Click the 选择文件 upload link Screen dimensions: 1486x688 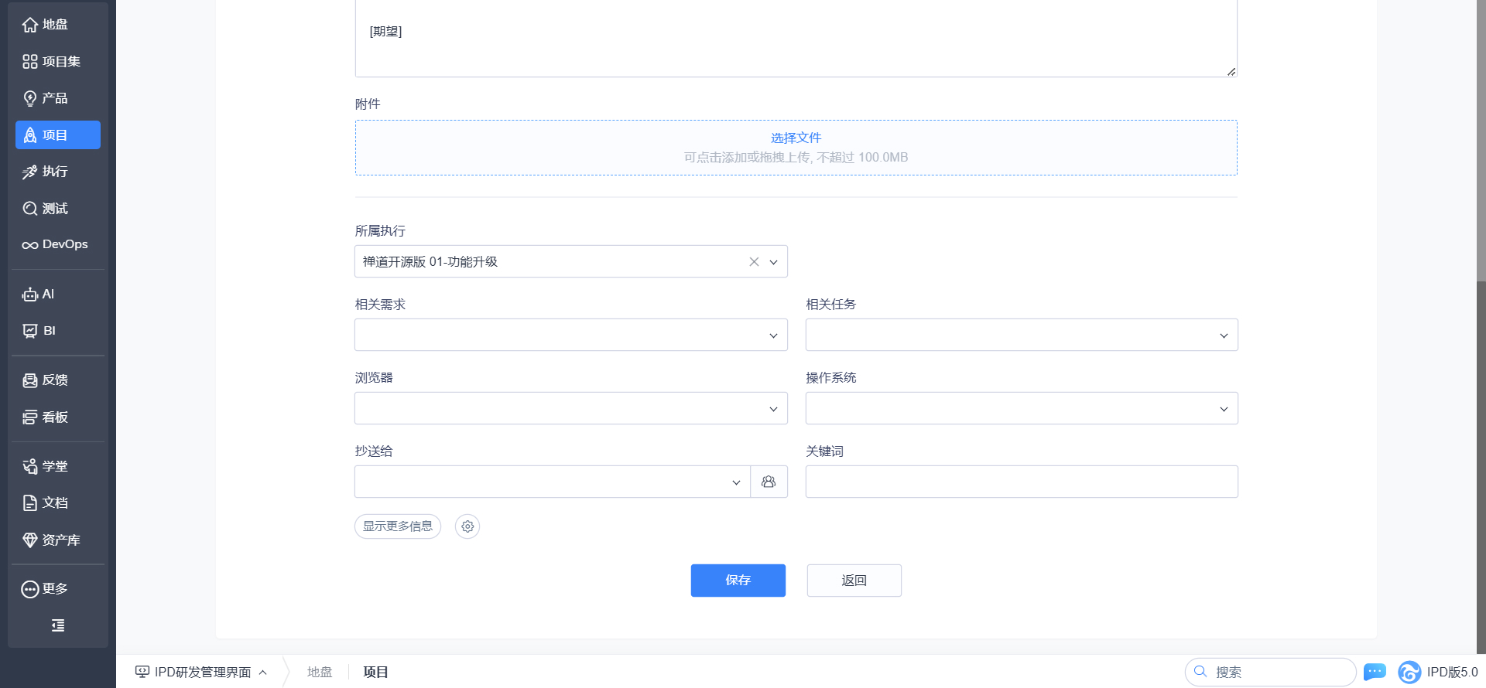[796, 138]
